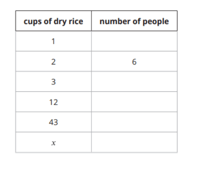Click the cell showing 6 people
This screenshot has width=207, height=172.
[134, 61]
